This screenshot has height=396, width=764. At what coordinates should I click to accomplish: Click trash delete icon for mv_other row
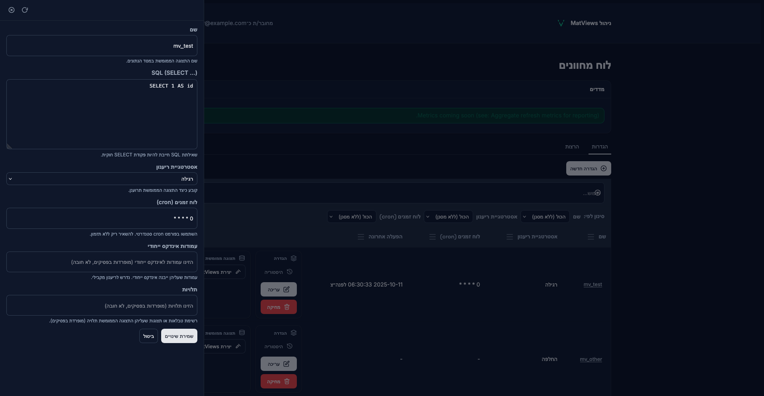point(286,381)
